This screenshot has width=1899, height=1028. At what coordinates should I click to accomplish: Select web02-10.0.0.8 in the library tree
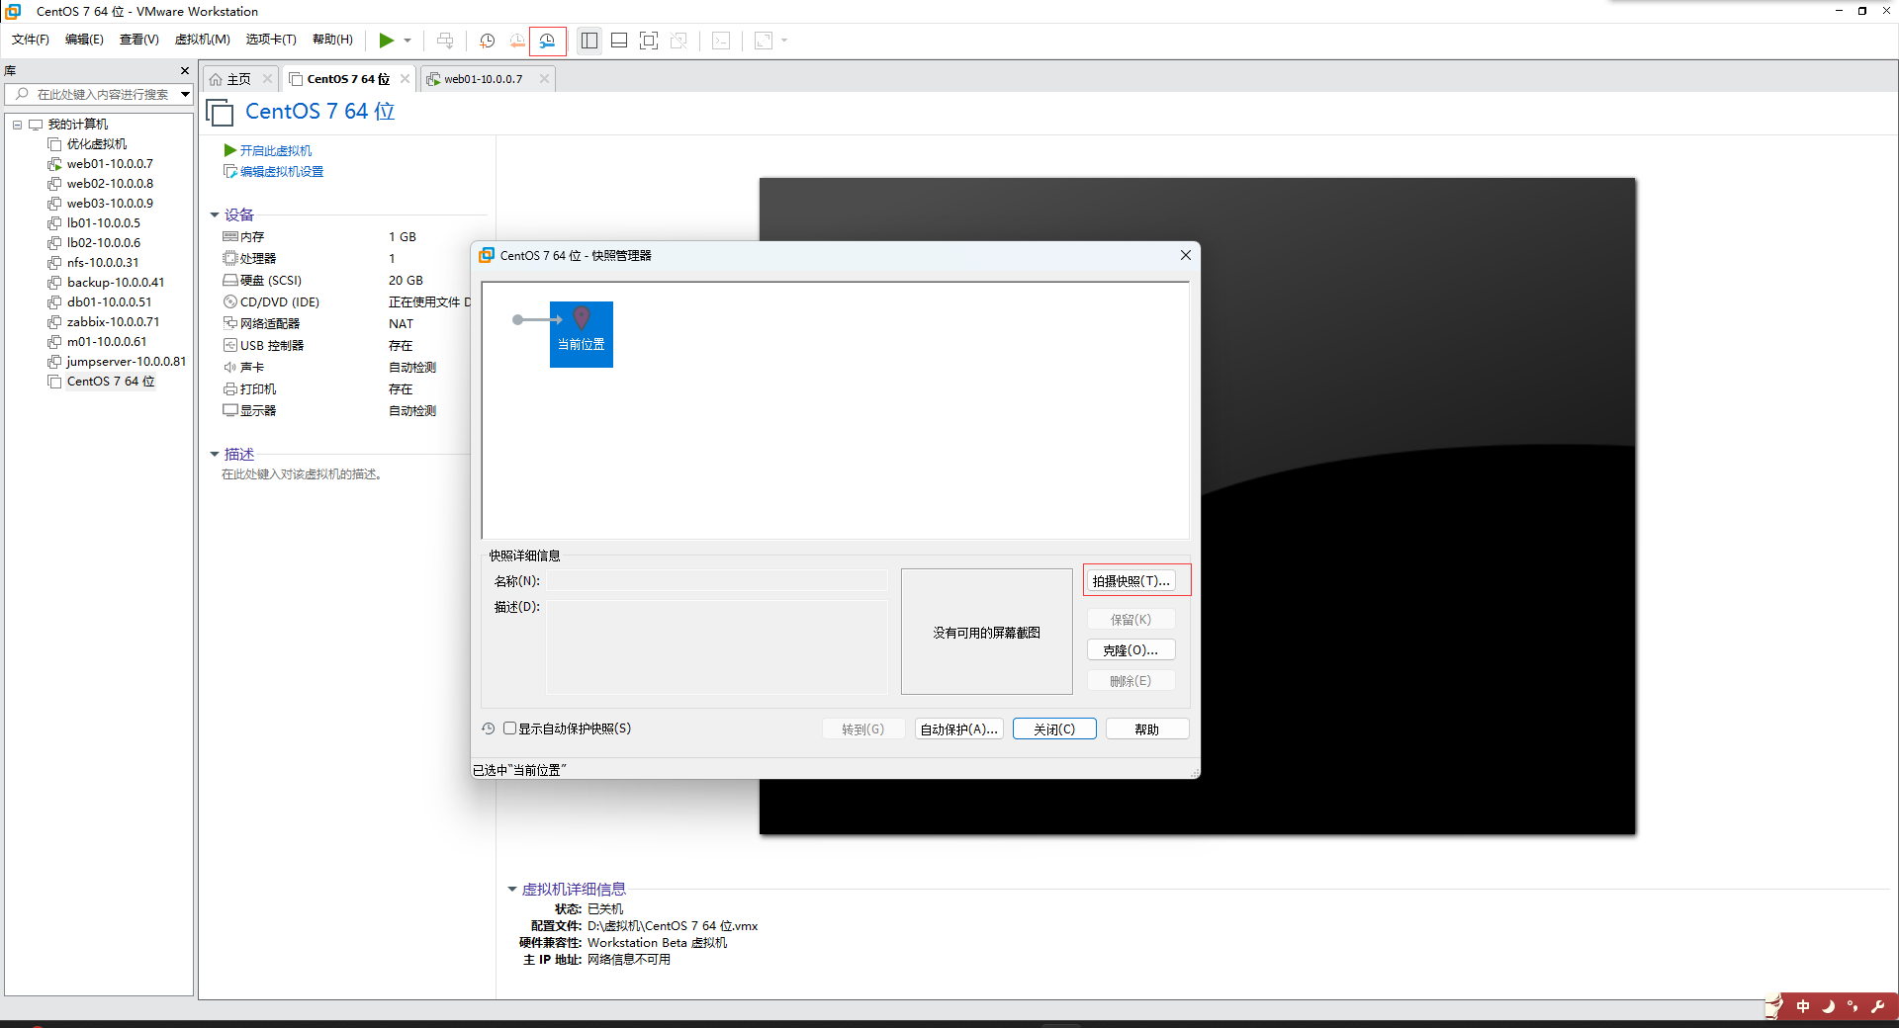[110, 184]
